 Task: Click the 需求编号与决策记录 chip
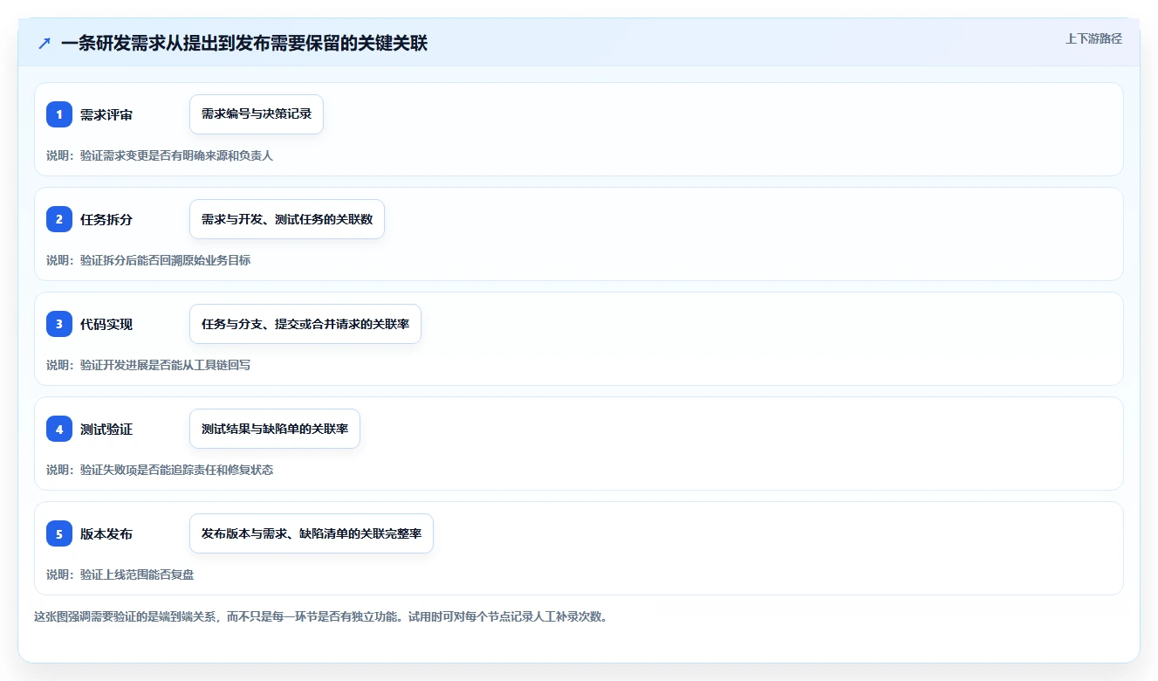[257, 114]
